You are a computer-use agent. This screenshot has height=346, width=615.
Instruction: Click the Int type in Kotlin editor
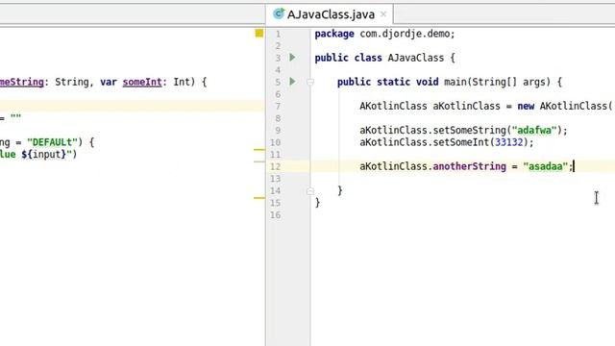click(182, 82)
